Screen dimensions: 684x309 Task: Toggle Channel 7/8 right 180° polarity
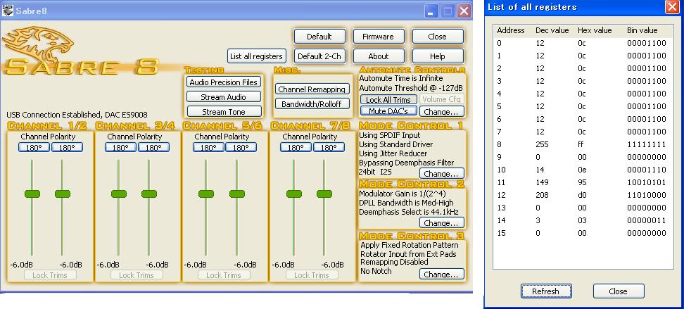click(329, 148)
